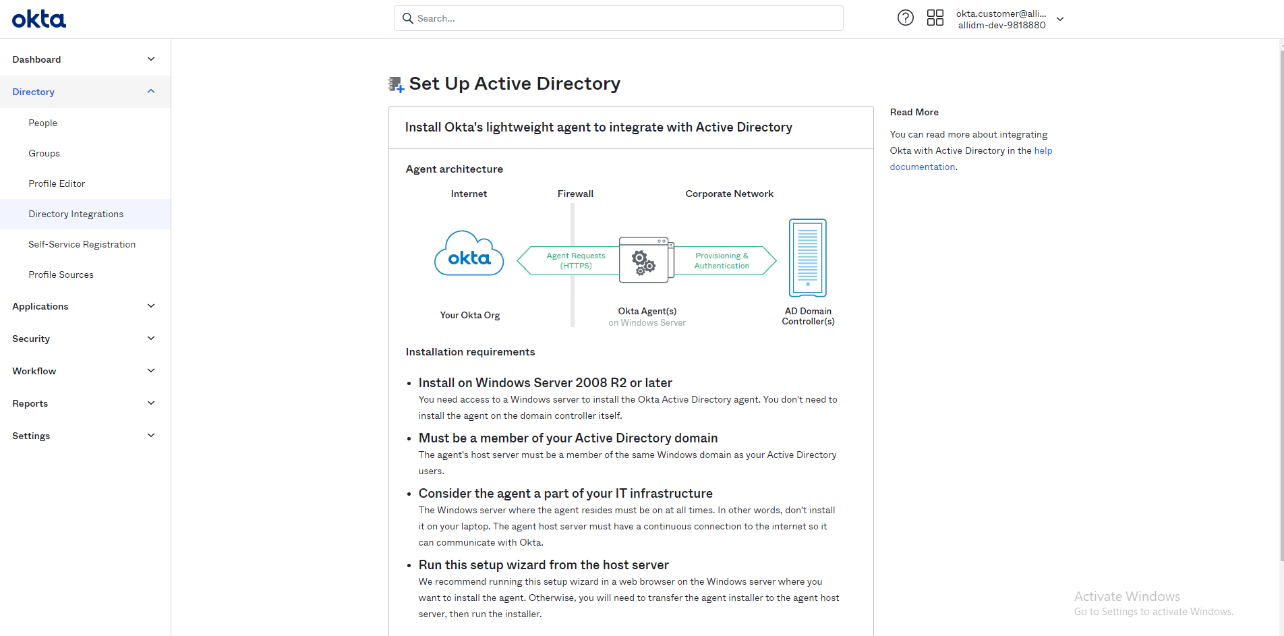Click the Security sidebar label
Image resolution: width=1284 pixels, height=636 pixels.
(x=31, y=339)
